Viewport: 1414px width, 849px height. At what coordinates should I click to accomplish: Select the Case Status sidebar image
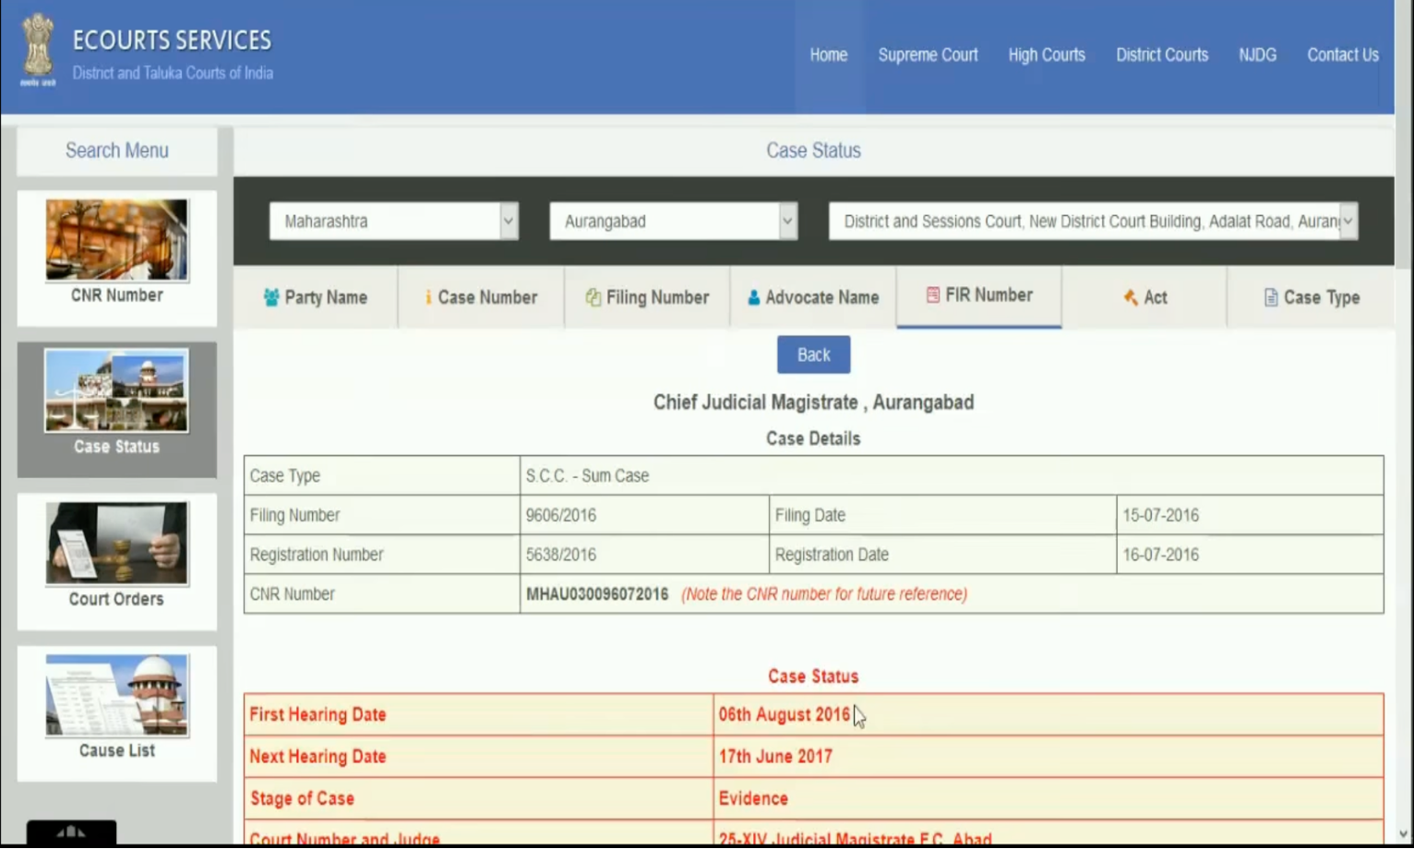(x=117, y=391)
